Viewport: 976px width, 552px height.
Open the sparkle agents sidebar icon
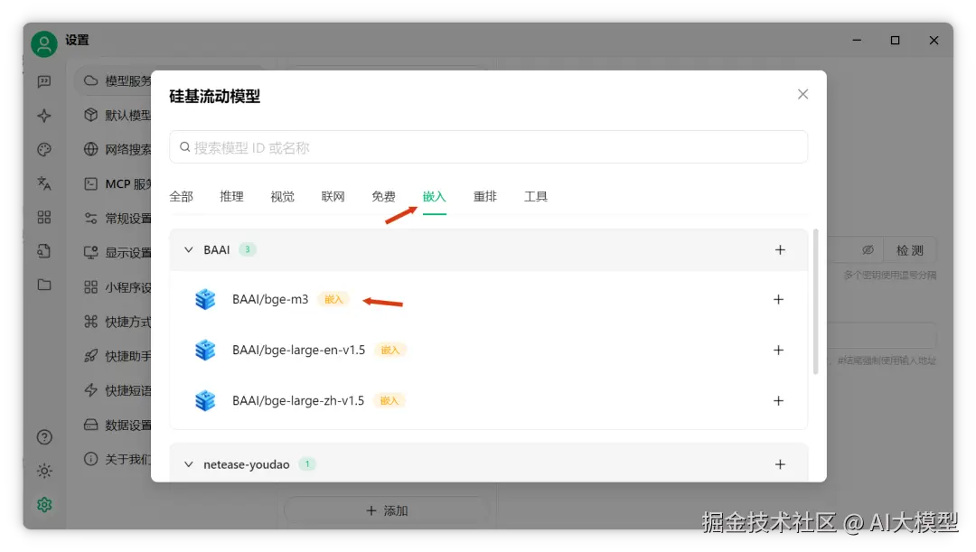(44, 116)
